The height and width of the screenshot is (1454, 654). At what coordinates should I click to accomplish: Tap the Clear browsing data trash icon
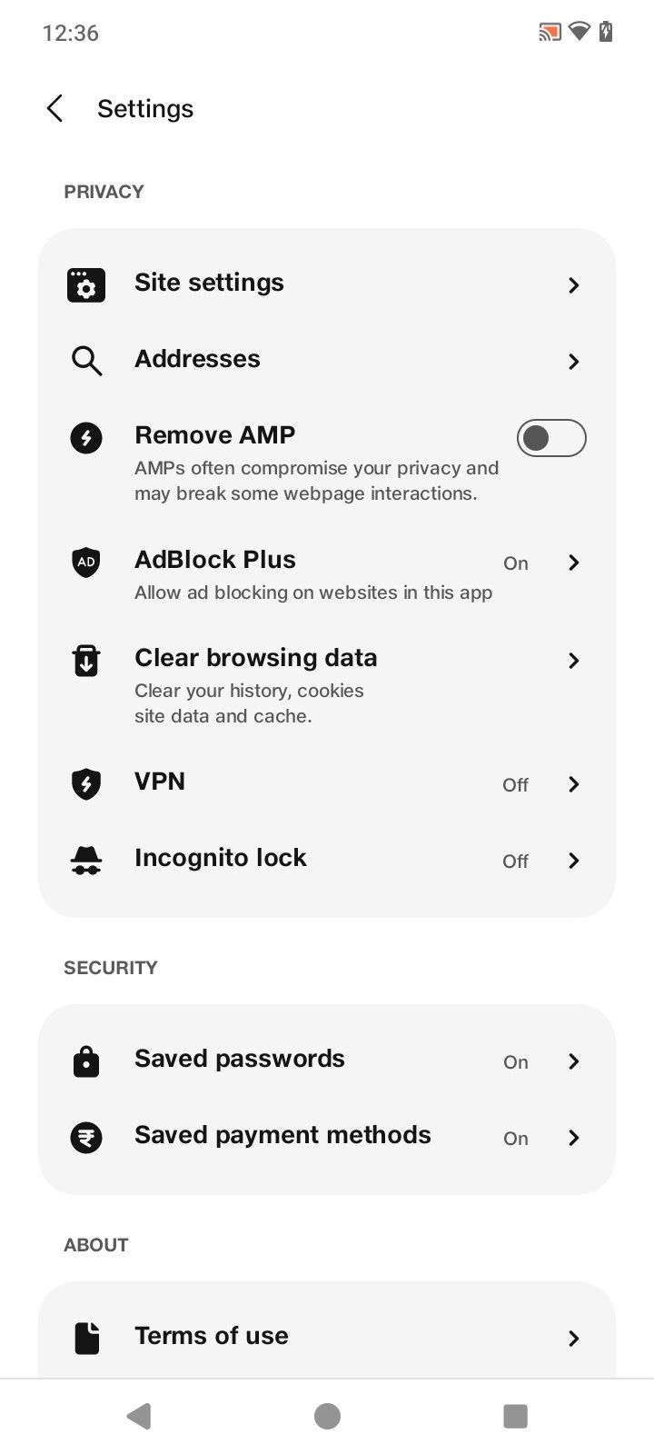click(x=86, y=661)
